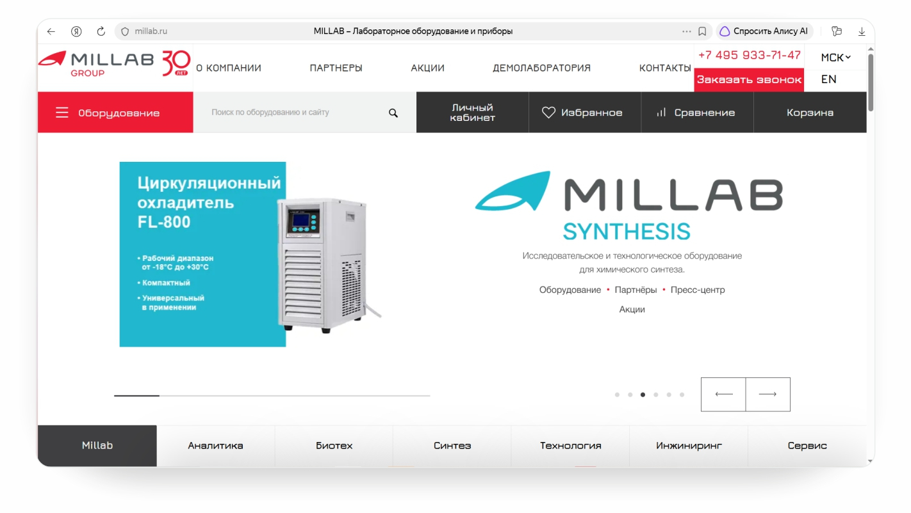
Task: Open the Синтез tab
Action: coord(452,446)
